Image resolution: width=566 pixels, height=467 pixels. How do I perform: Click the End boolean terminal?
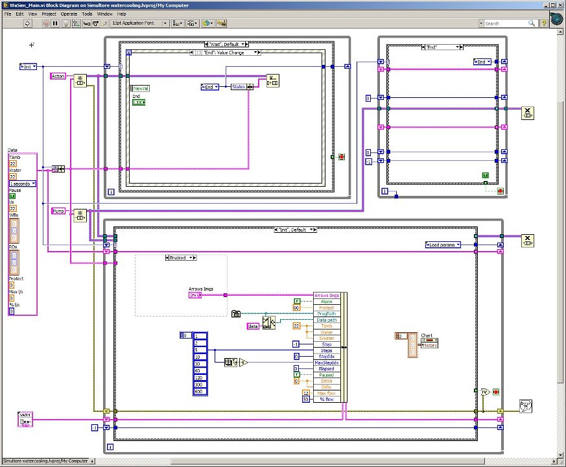139,102
